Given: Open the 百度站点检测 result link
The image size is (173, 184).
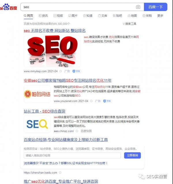Looking at the screenshot, I should click(x=66, y=140).
